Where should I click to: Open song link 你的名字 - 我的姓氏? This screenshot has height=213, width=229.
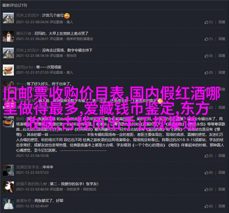pos(81,189)
